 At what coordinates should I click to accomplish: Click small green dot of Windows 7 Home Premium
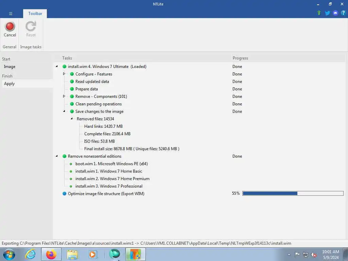click(71, 179)
